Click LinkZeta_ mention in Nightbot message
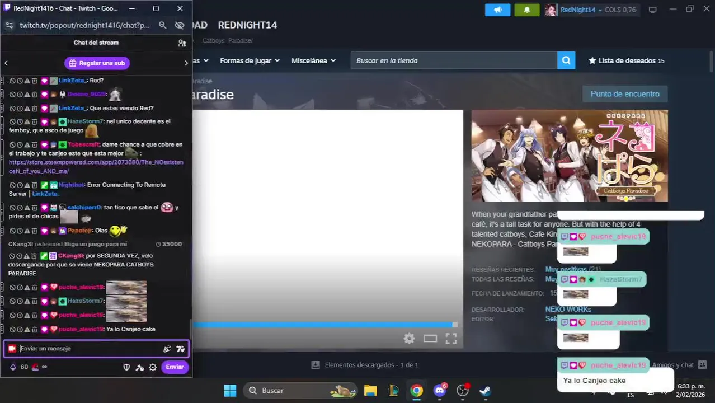The height and width of the screenshot is (403, 715). pyautogui.click(x=45, y=194)
